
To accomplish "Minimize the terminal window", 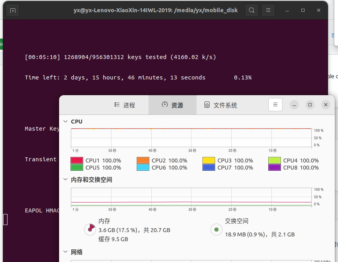I will [287, 10].
